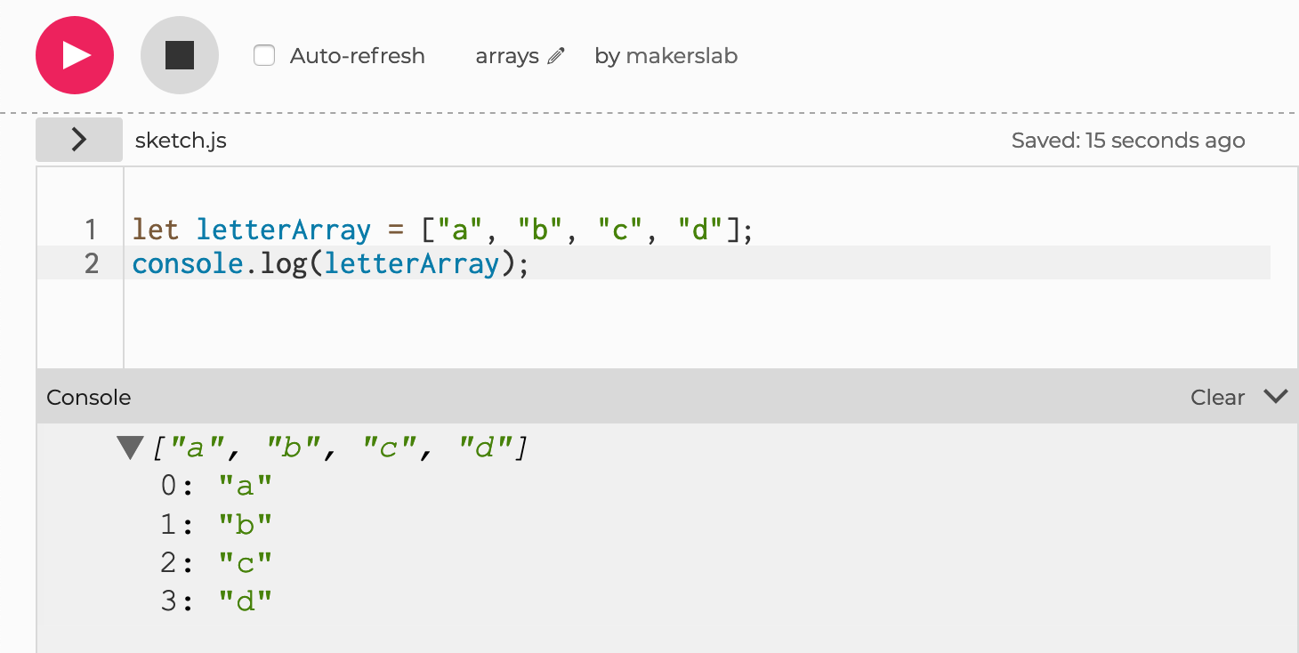Viewport: 1299px width, 653px height.
Task: Select the sketch name "arrays"
Action: 507,56
